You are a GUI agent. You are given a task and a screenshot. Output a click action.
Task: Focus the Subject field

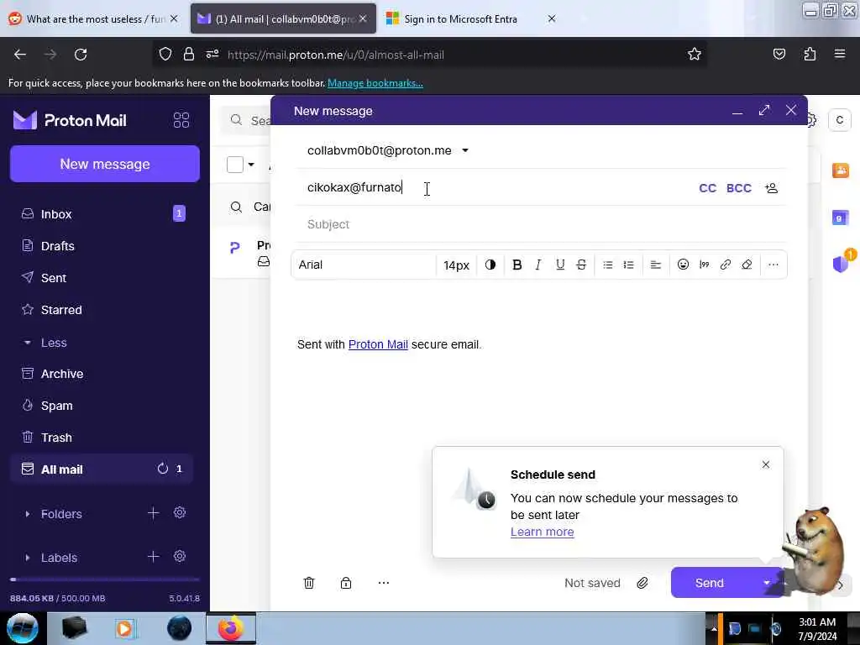pyautogui.click(x=540, y=224)
